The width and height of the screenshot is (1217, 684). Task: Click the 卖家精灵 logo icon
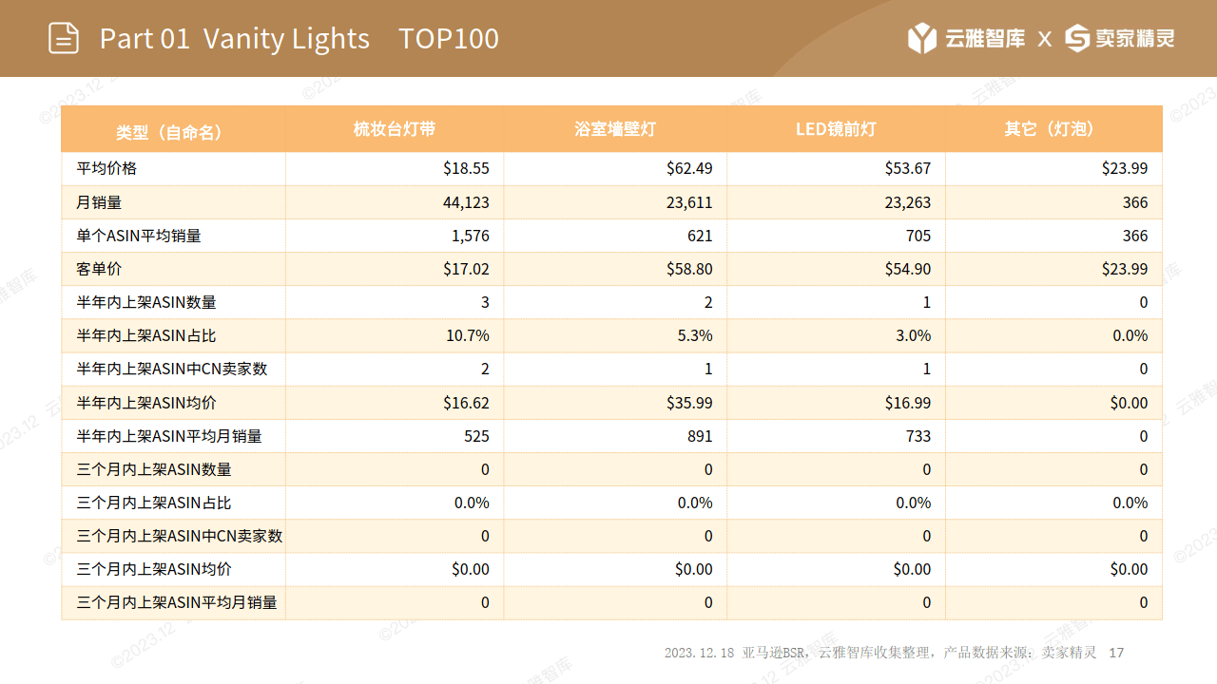(1077, 39)
